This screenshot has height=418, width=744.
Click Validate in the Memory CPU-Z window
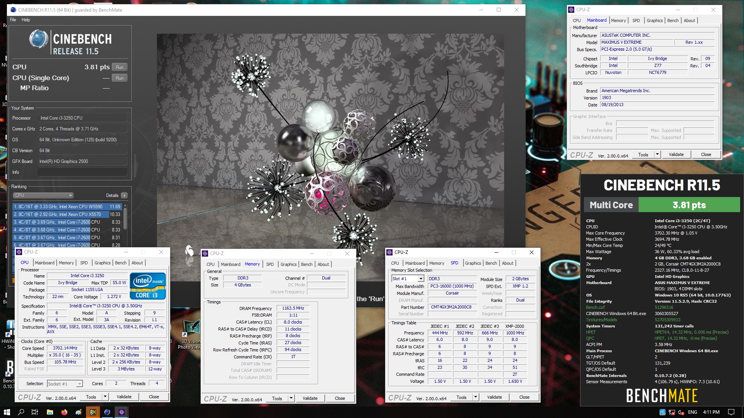(x=310, y=398)
